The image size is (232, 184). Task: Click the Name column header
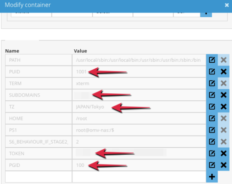(x=12, y=51)
